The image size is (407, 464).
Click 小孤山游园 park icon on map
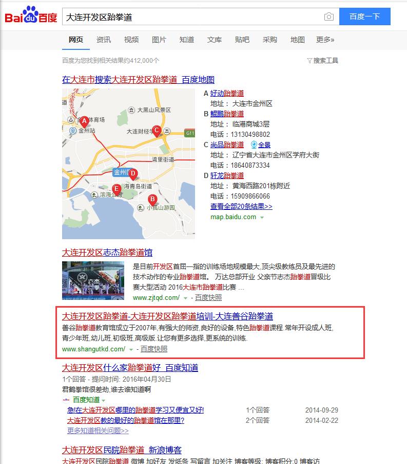pos(141,208)
